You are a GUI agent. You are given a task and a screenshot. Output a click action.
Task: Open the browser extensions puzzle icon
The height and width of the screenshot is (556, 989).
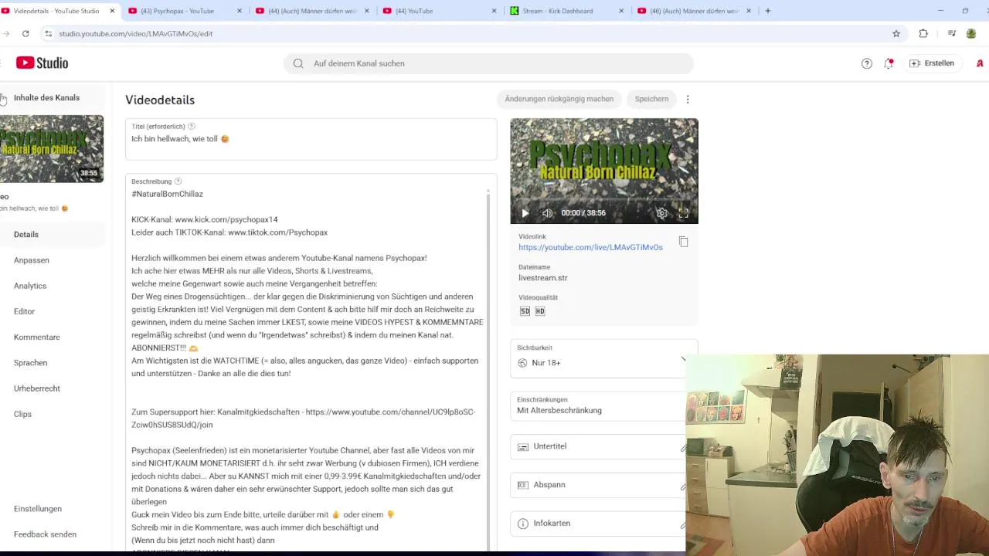click(x=923, y=34)
